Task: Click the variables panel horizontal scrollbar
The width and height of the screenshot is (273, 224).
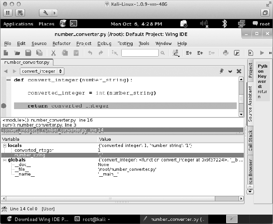Action: click(121, 199)
